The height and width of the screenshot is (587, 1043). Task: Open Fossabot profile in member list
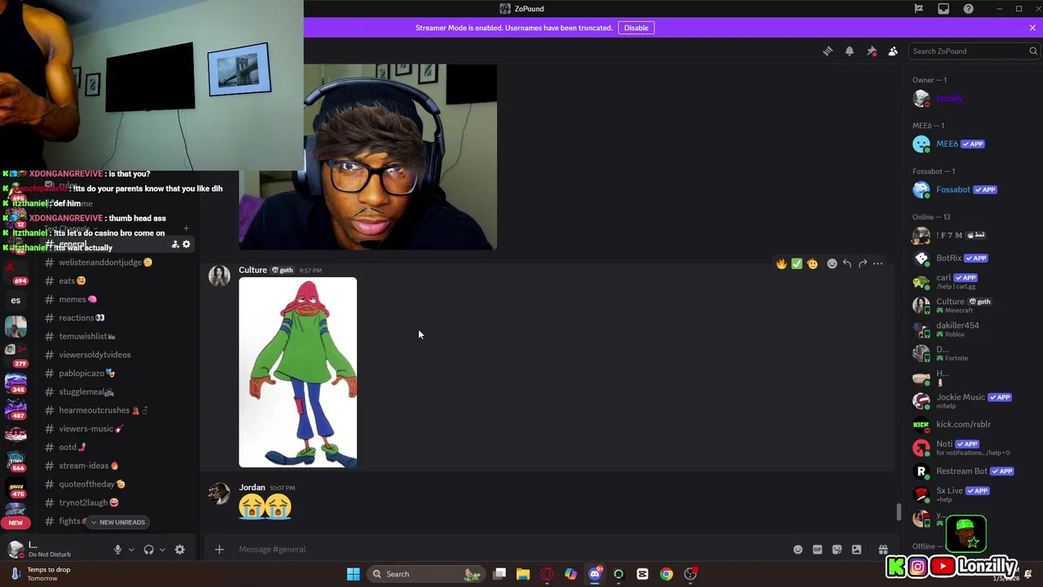click(x=973, y=190)
